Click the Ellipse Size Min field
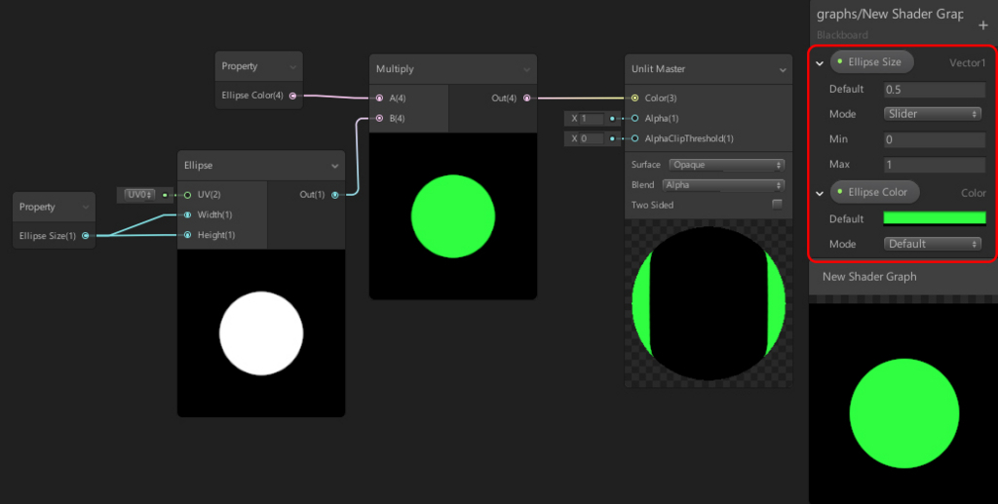The height and width of the screenshot is (504, 998). 935,139
